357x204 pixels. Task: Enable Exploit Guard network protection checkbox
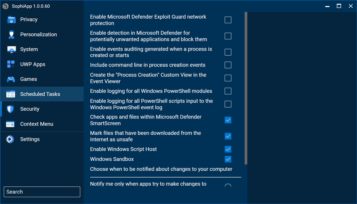(228, 20)
